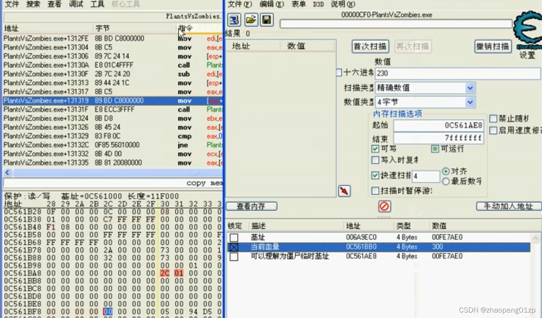
Task: Open the 数值类型 4字节 dropdown
Action: [470, 102]
